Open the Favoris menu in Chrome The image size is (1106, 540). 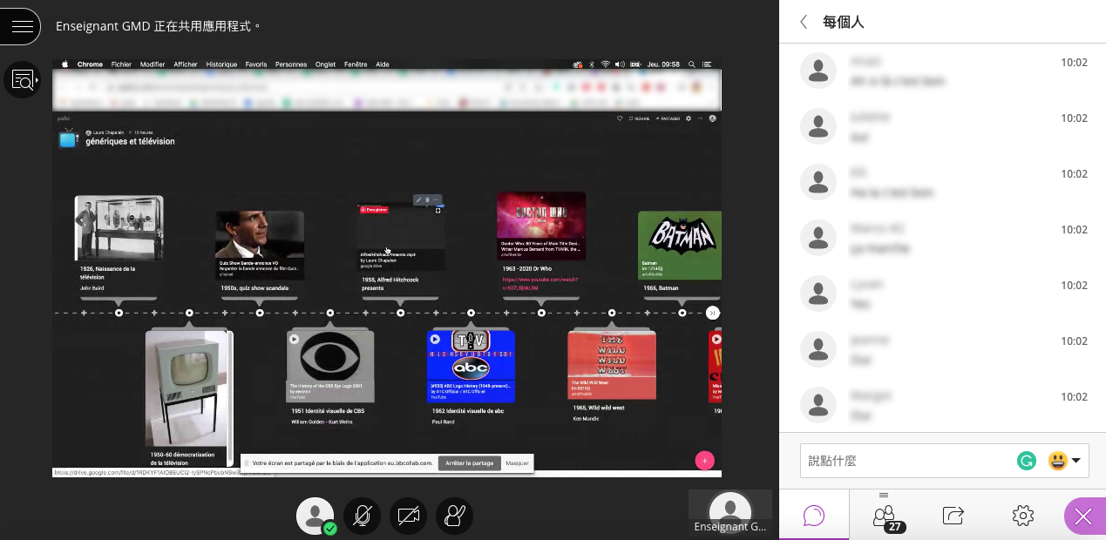pyautogui.click(x=256, y=64)
